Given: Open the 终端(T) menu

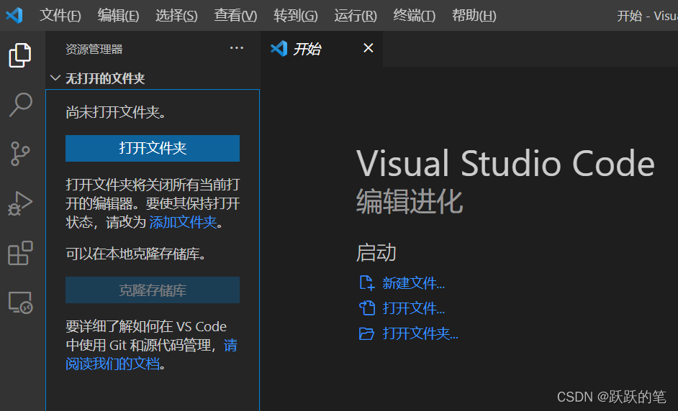Looking at the screenshot, I should [x=415, y=16].
